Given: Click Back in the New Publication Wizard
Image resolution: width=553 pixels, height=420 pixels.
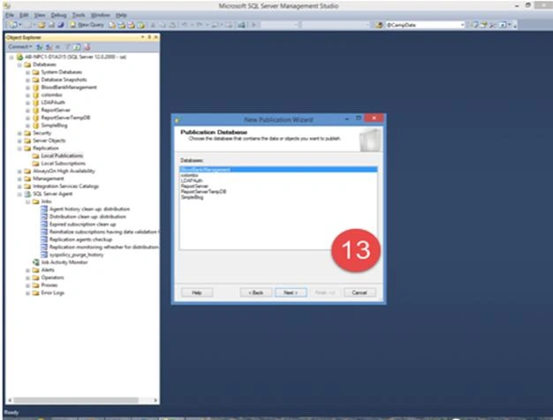Looking at the screenshot, I should (x=256, y=293).
